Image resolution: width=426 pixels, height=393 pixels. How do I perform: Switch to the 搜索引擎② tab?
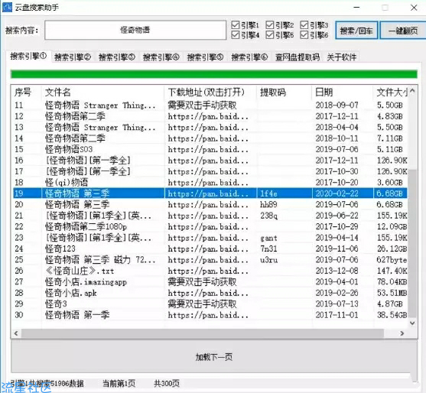(73, 57)
